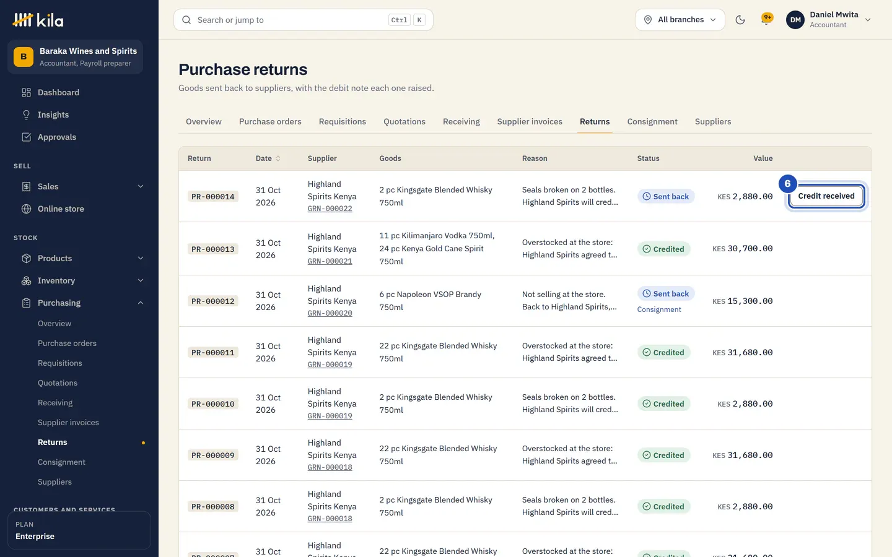The image size is (892, 557).
Task: Click the Sent back status on PR-000012
Action: point(666,294)
